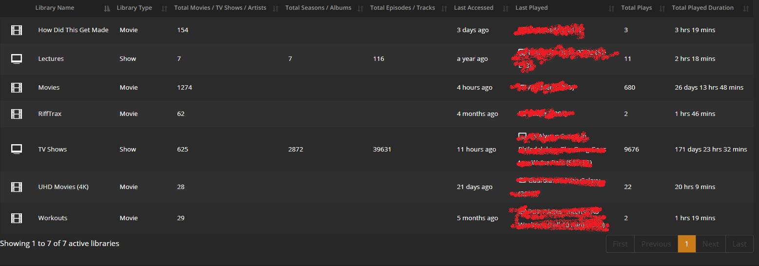Image resolution: width=759 pixels, height=266 pixels.
Task: Open the Workouts library link
Action: pyautogui.click(x=53, y=218)
